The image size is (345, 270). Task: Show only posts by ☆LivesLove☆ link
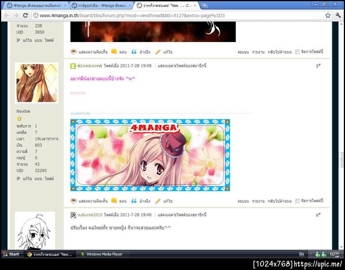click(182, 66)
